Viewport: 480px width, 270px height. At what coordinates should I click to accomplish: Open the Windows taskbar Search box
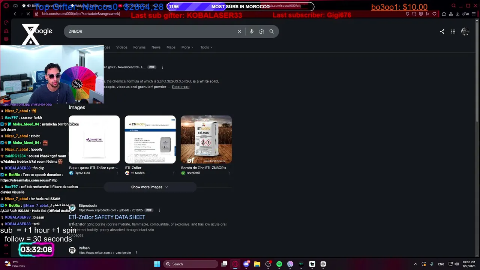point(190,264)
